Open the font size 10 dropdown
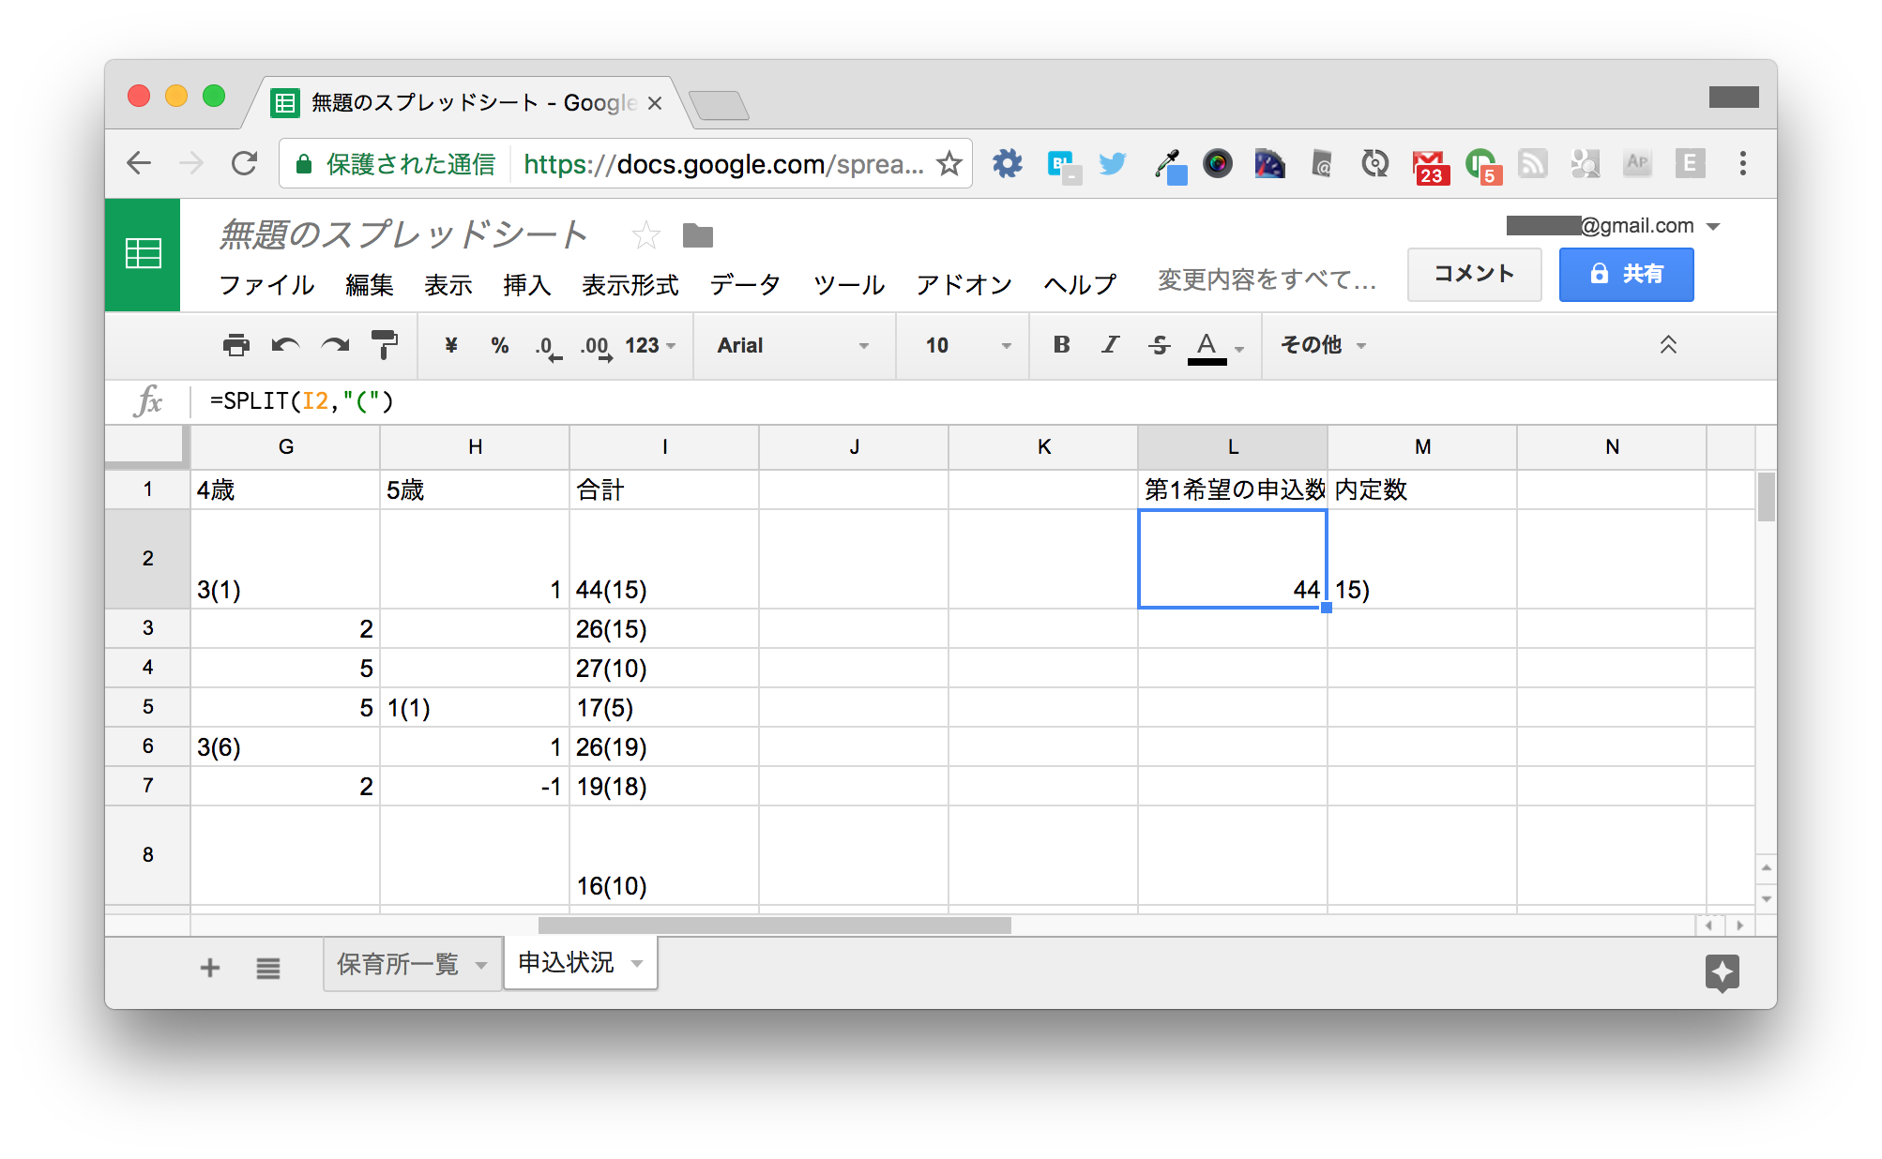1882x1159 pixels. 967,345
